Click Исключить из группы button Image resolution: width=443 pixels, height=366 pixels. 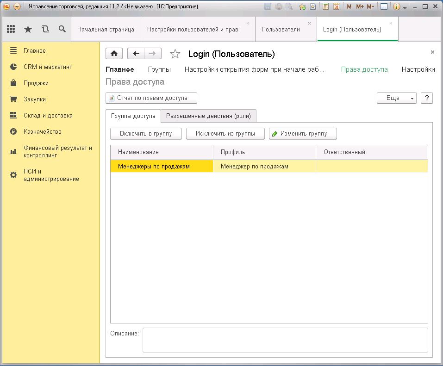[225, 134]
